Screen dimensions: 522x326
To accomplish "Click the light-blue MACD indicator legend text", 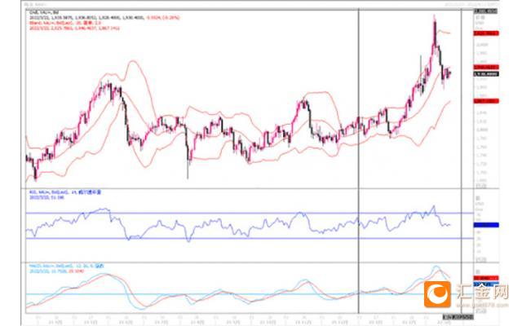I will coord(67,267).
